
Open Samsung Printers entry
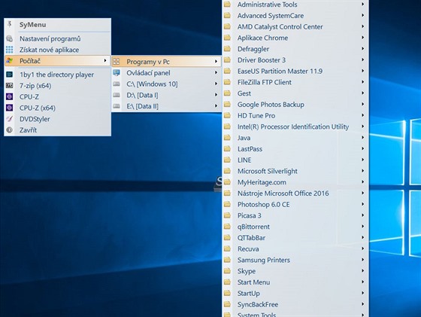click(295, 260)
